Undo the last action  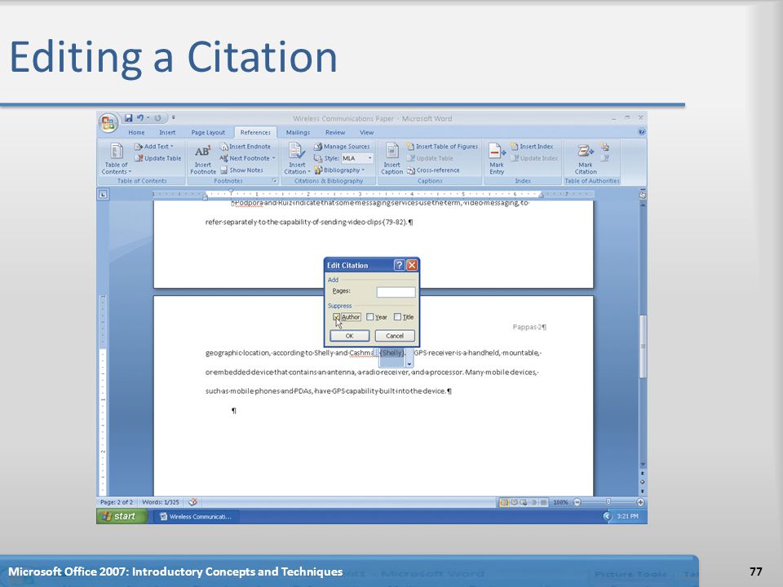click(x=140, y=118)
